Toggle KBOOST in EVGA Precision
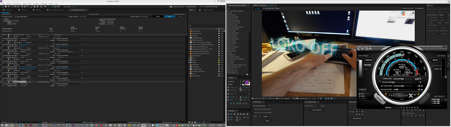Screen dimensions: 451x127 pyautogui.click(x=438, y=69)
